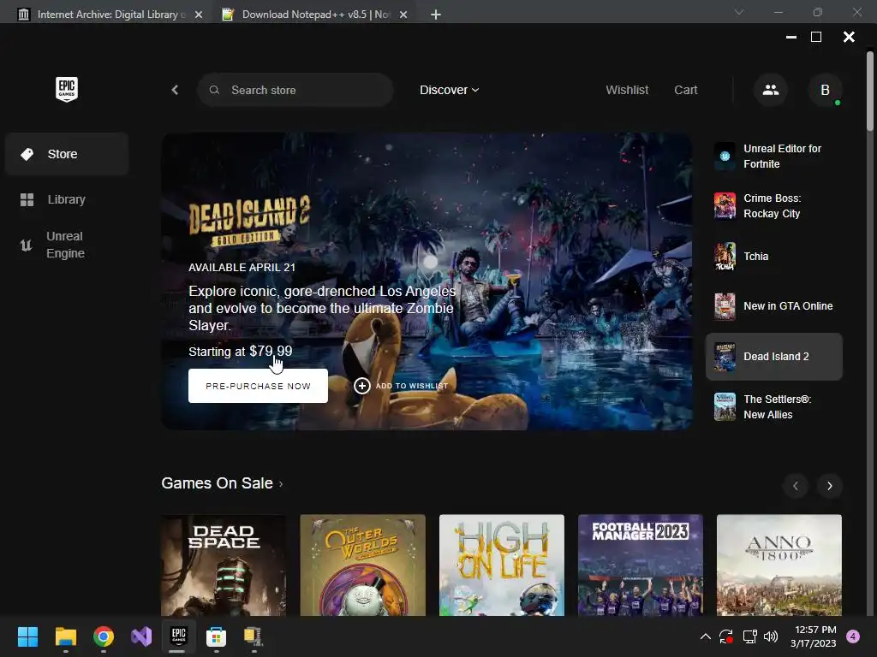Open a new browser tab
Viewport: 877px width, 657px height.
(436, 15)
